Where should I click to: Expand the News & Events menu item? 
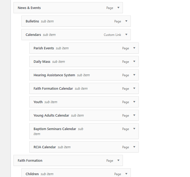(118, 8)
